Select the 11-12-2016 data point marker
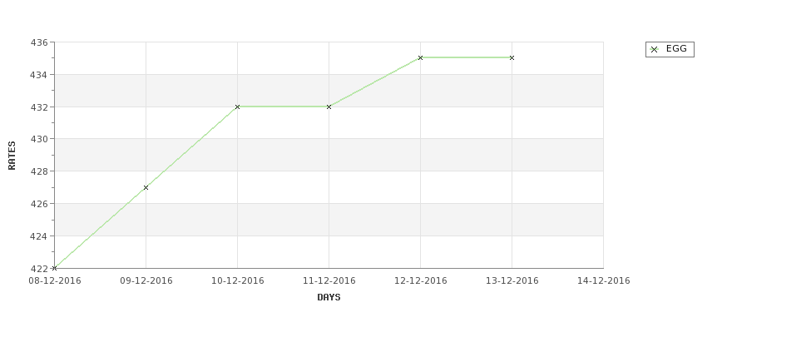 point(329,107)
